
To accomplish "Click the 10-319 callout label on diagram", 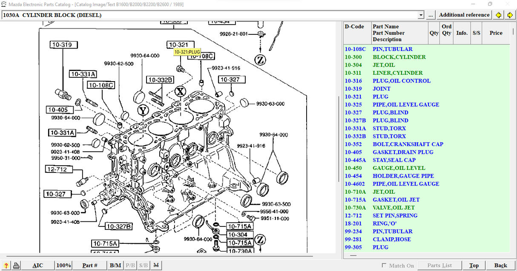I will (x=63, y=45).
